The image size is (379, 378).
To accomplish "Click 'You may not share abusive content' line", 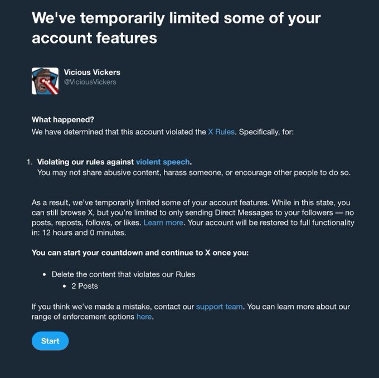I will click(x=193, y=173).
